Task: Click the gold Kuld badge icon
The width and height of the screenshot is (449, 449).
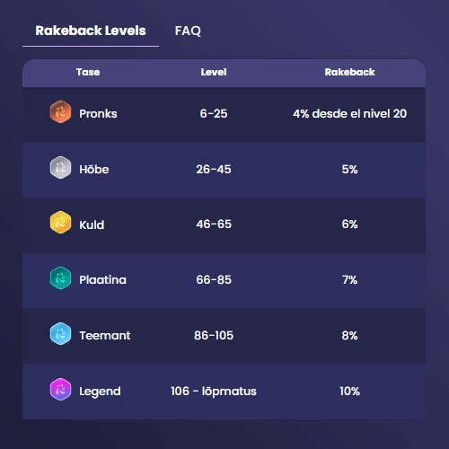Action: coord(60,223)
